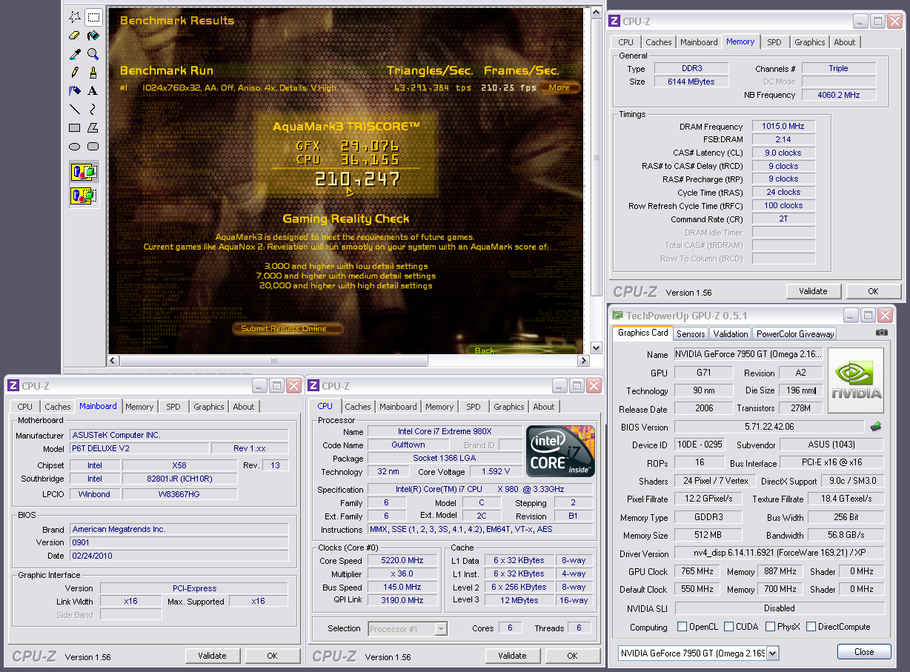Screen dimensions: 910x672
Task: Pick the Polygon shape tool
Action: tap(93, 128)
